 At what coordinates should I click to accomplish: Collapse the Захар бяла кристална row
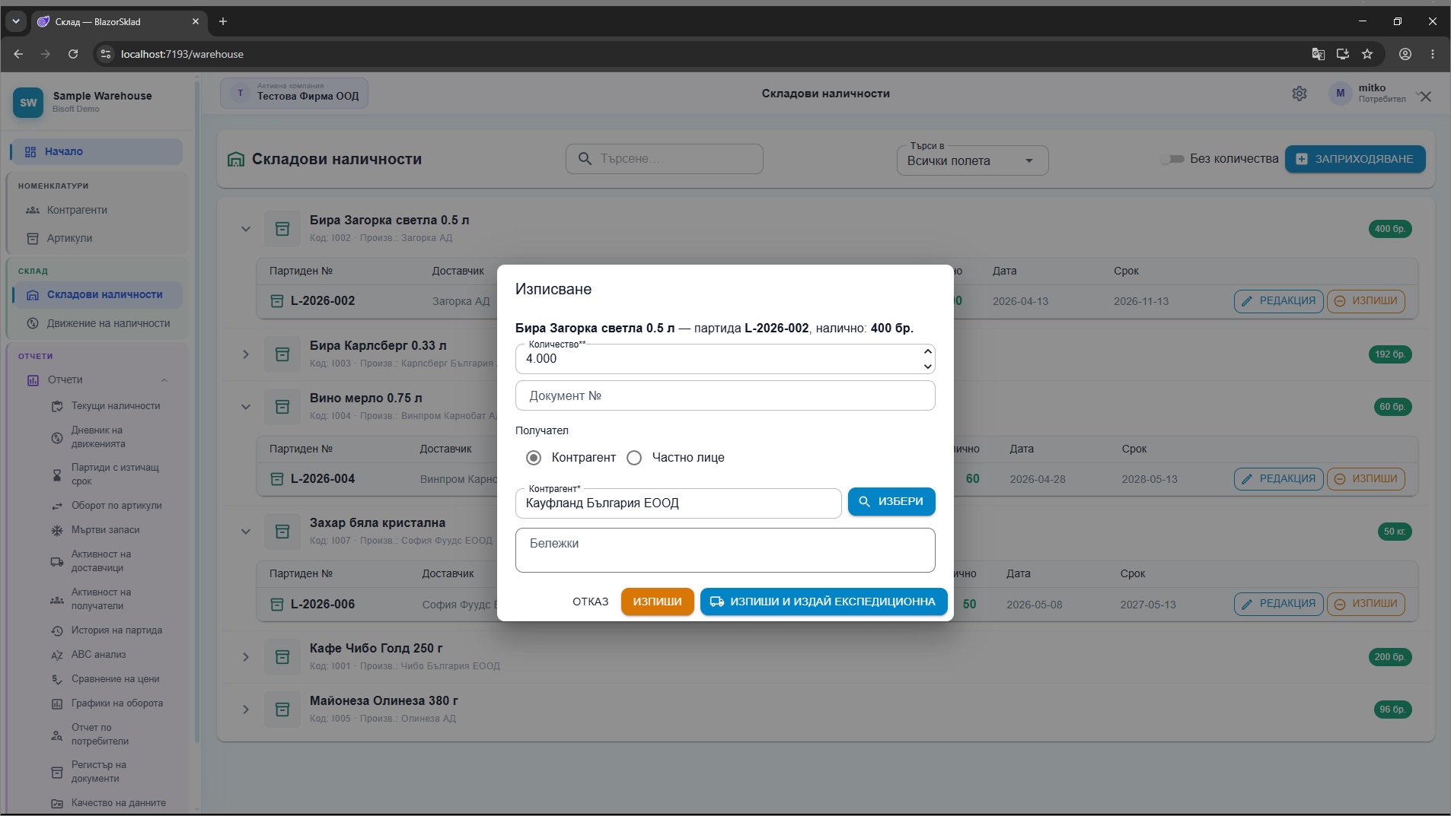[x=246, y=532]
